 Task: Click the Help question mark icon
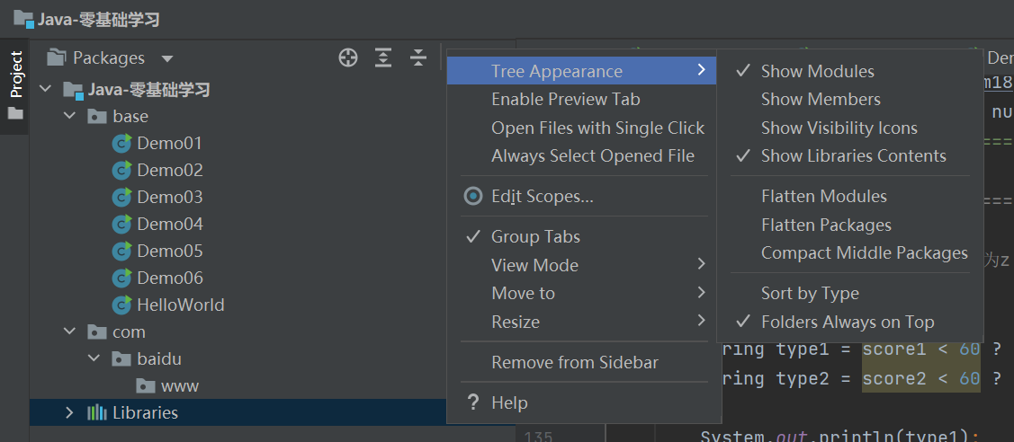pos(473,403)
